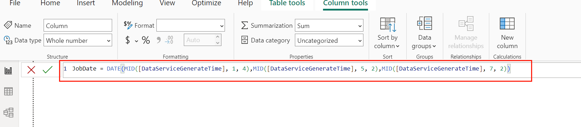Switch to Model view icon
The width and height of the screenshot is (581, 127).
coord(8,112)
